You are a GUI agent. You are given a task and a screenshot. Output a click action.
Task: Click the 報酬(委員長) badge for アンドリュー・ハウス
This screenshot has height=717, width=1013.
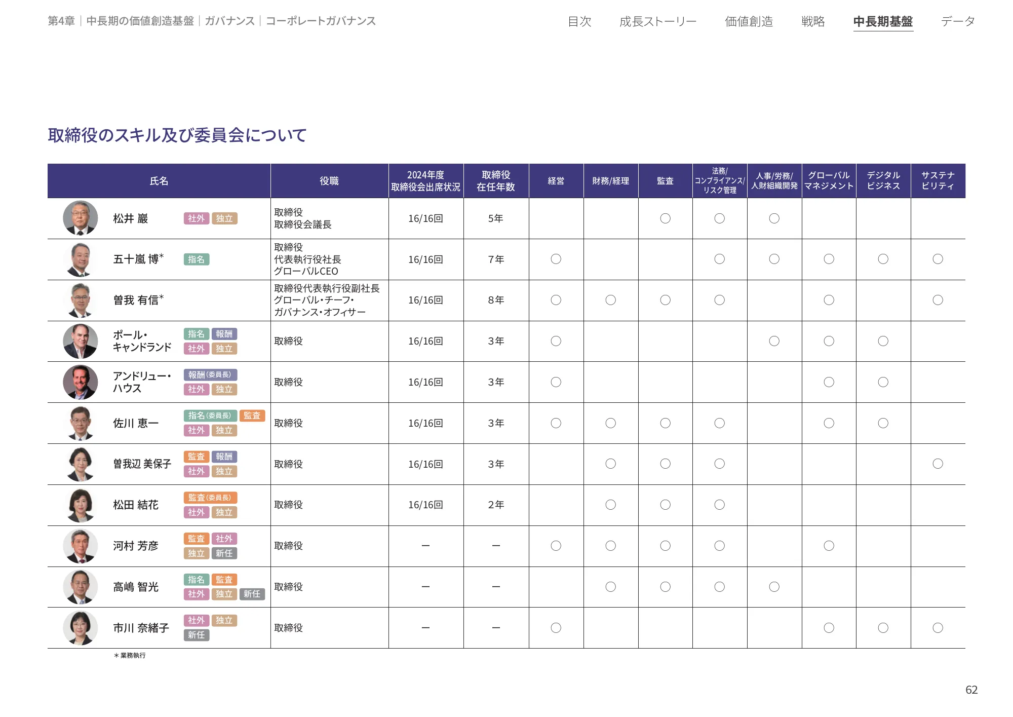(210, 375)
